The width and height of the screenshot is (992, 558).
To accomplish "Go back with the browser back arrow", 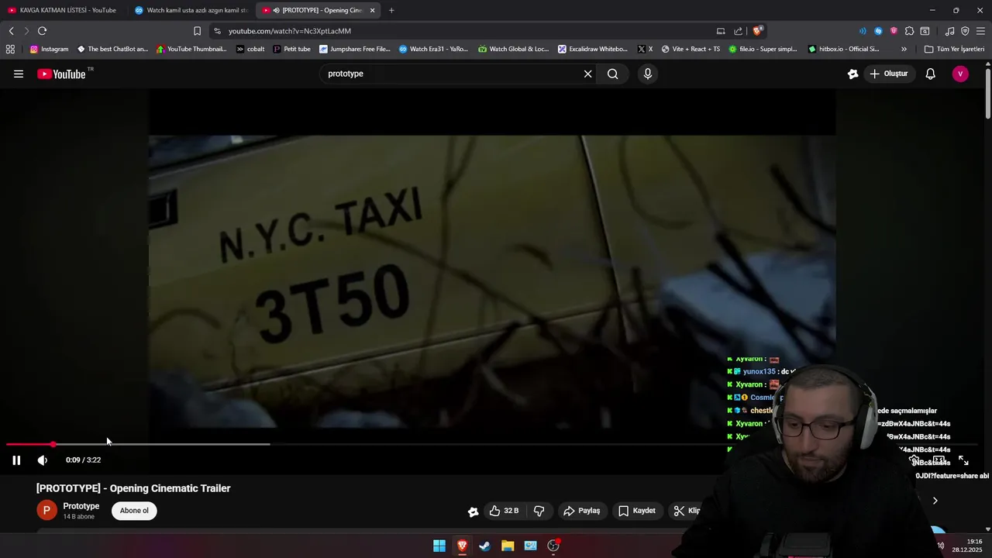I will click(11, 31).
